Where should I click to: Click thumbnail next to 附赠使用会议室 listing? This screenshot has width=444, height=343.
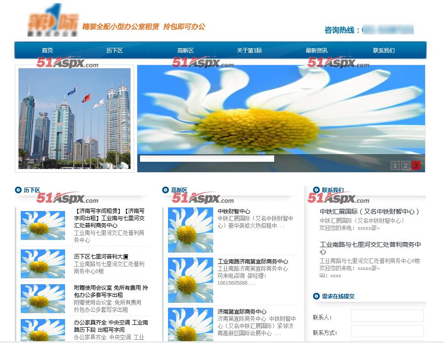[43, 299]
